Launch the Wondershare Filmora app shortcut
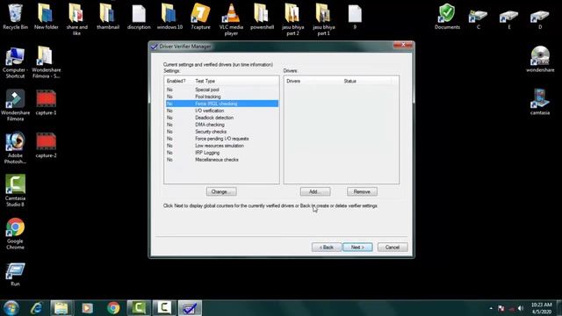Screen dimensions: 562x316 15,105
